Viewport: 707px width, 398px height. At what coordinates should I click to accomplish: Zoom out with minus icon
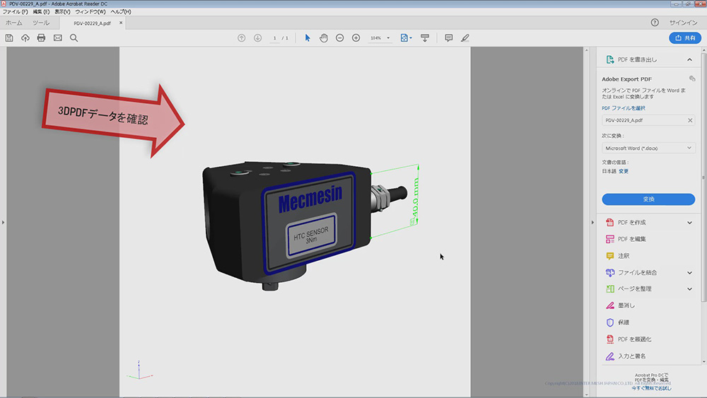(x=340, y=38)
